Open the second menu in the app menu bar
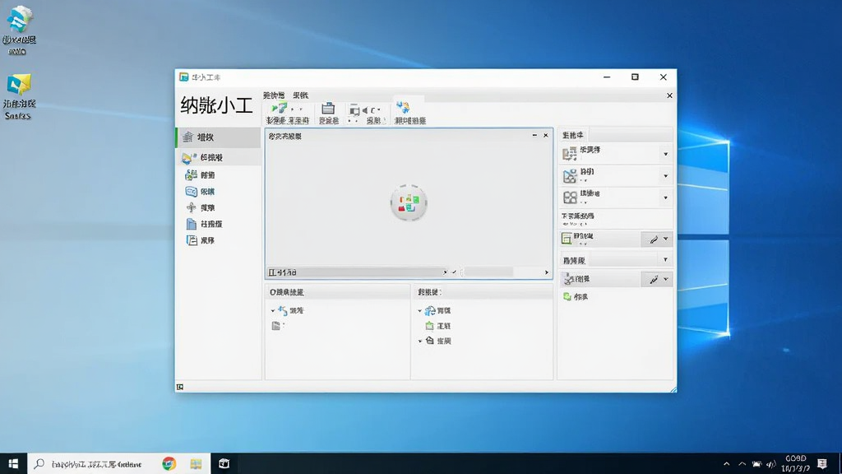Viewport: 842px width, 474px height. click(x=301, y=95)
